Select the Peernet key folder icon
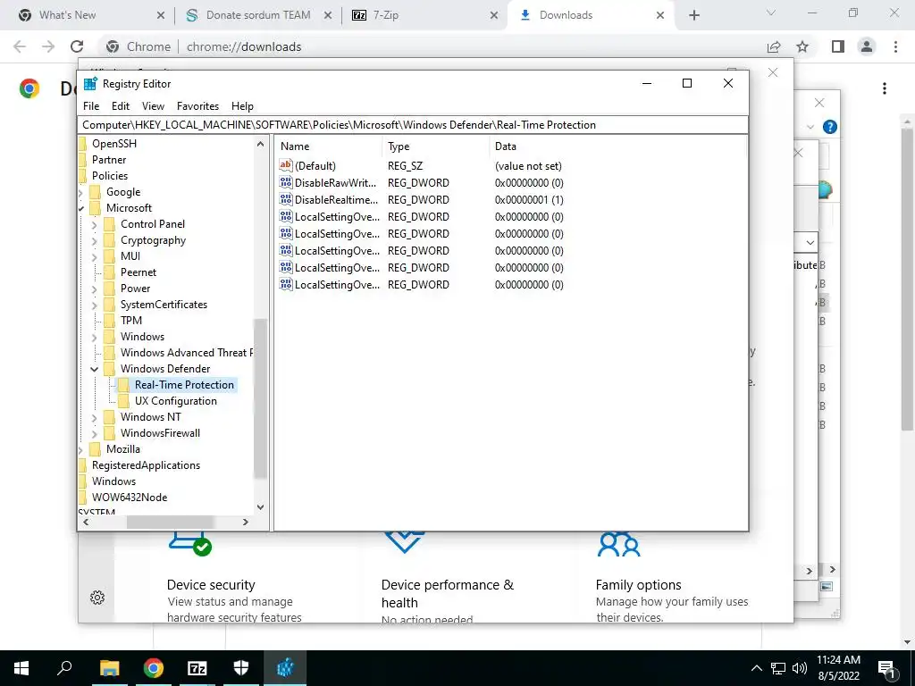Screen dimensions: 915x686 point(109,272)
